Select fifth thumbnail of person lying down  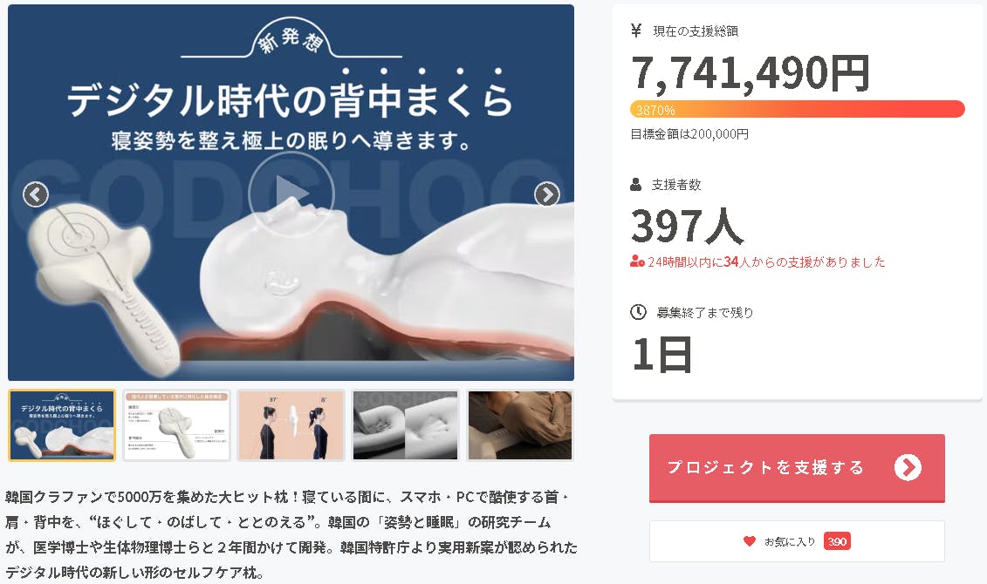click(520, 425)
